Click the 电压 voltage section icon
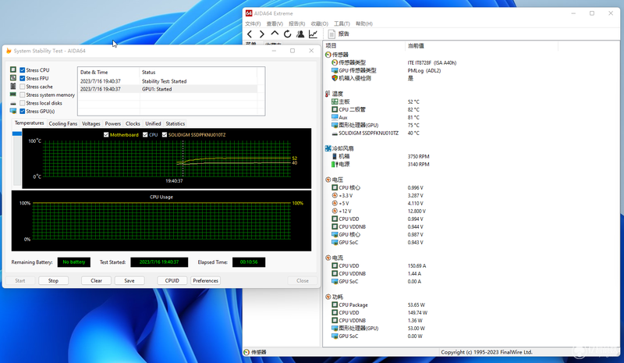624x363 pixels. pyautogui.click(x=328, y=180)
